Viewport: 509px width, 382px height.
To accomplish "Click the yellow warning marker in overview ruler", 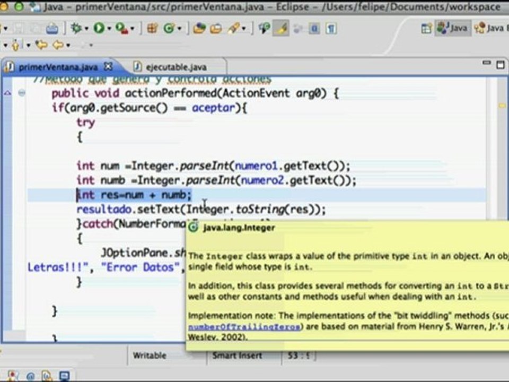I will point(502,106).
